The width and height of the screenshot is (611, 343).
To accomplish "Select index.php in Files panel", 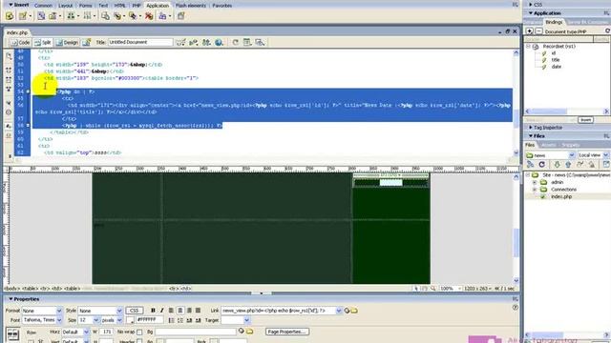I will [x=561, y=197].
